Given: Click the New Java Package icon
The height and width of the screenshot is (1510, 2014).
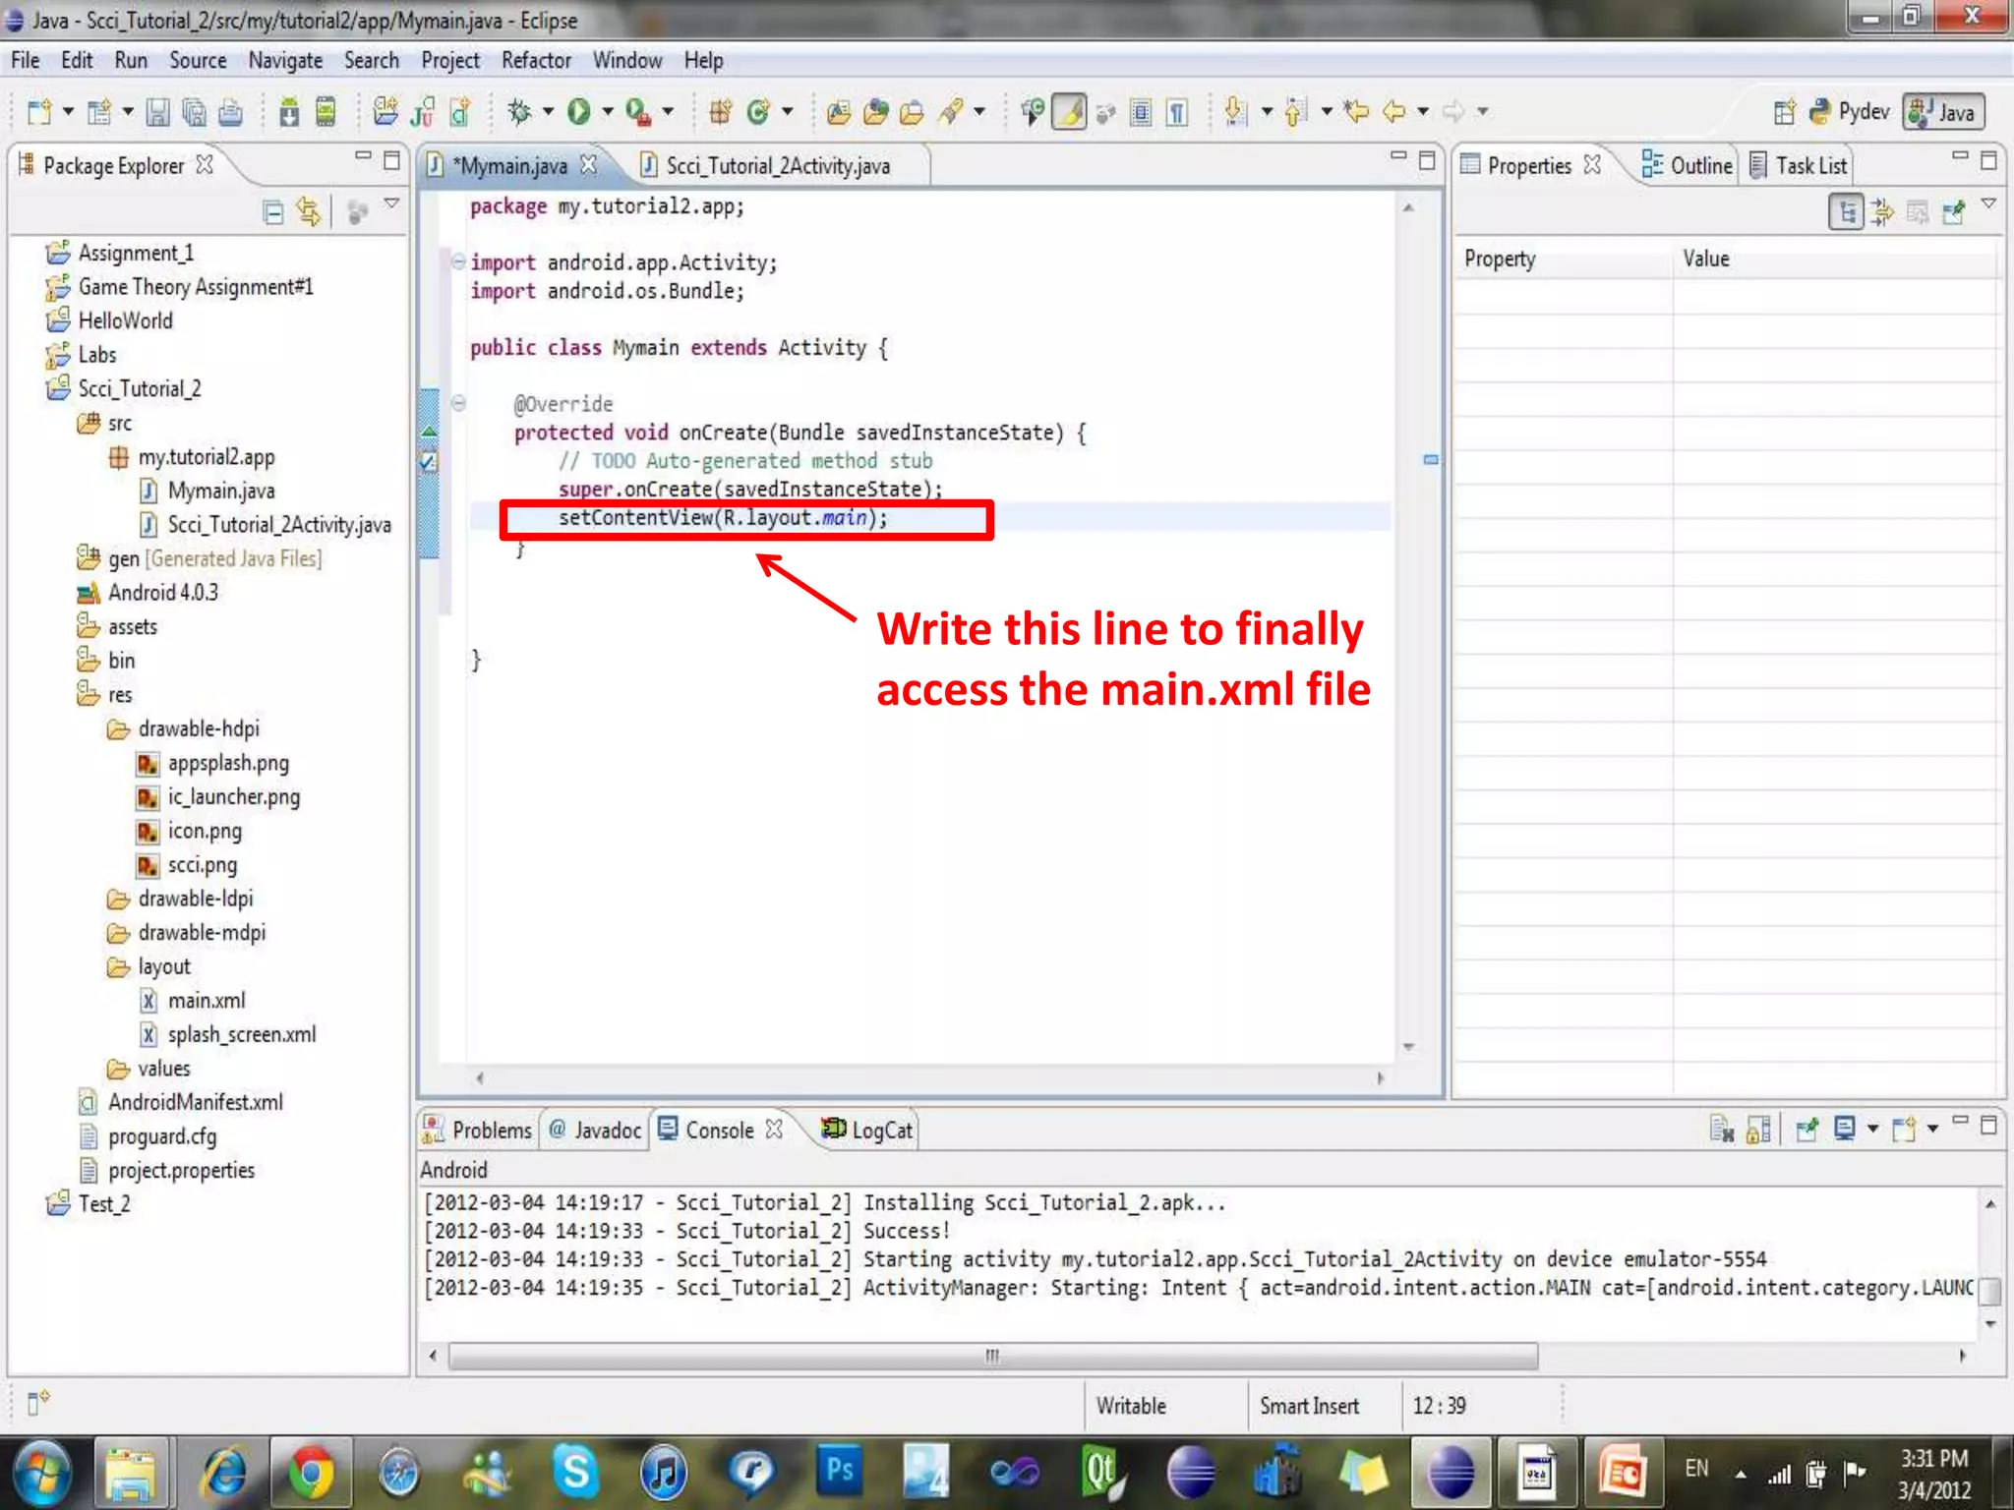Looking at the screenshot, I should [x=720, y=112].
